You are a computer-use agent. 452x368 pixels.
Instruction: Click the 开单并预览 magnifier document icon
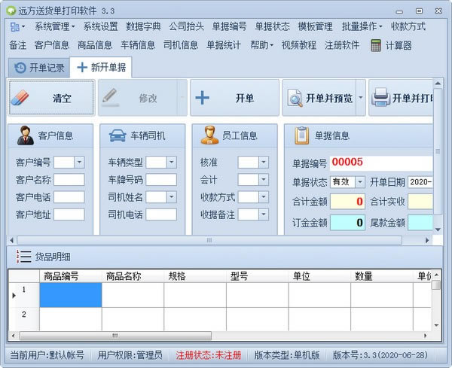(294, 98)
